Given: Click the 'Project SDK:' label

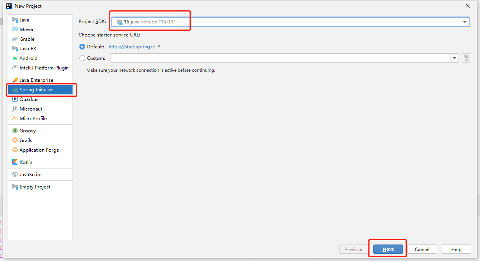Looking at the screenshot, I should (x=92, y=21).
